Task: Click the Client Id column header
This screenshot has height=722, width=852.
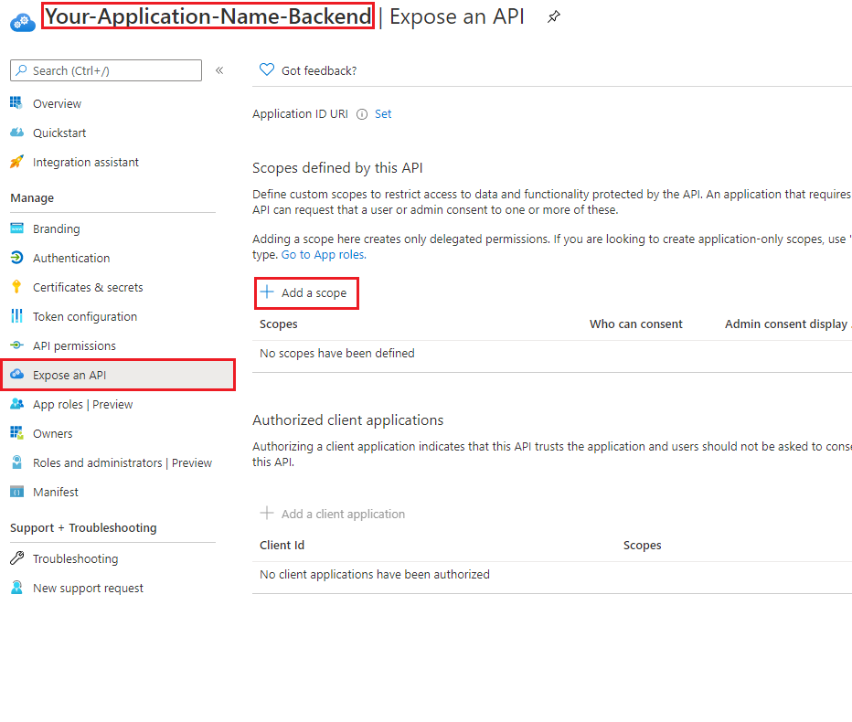Action: pos(282,546)
